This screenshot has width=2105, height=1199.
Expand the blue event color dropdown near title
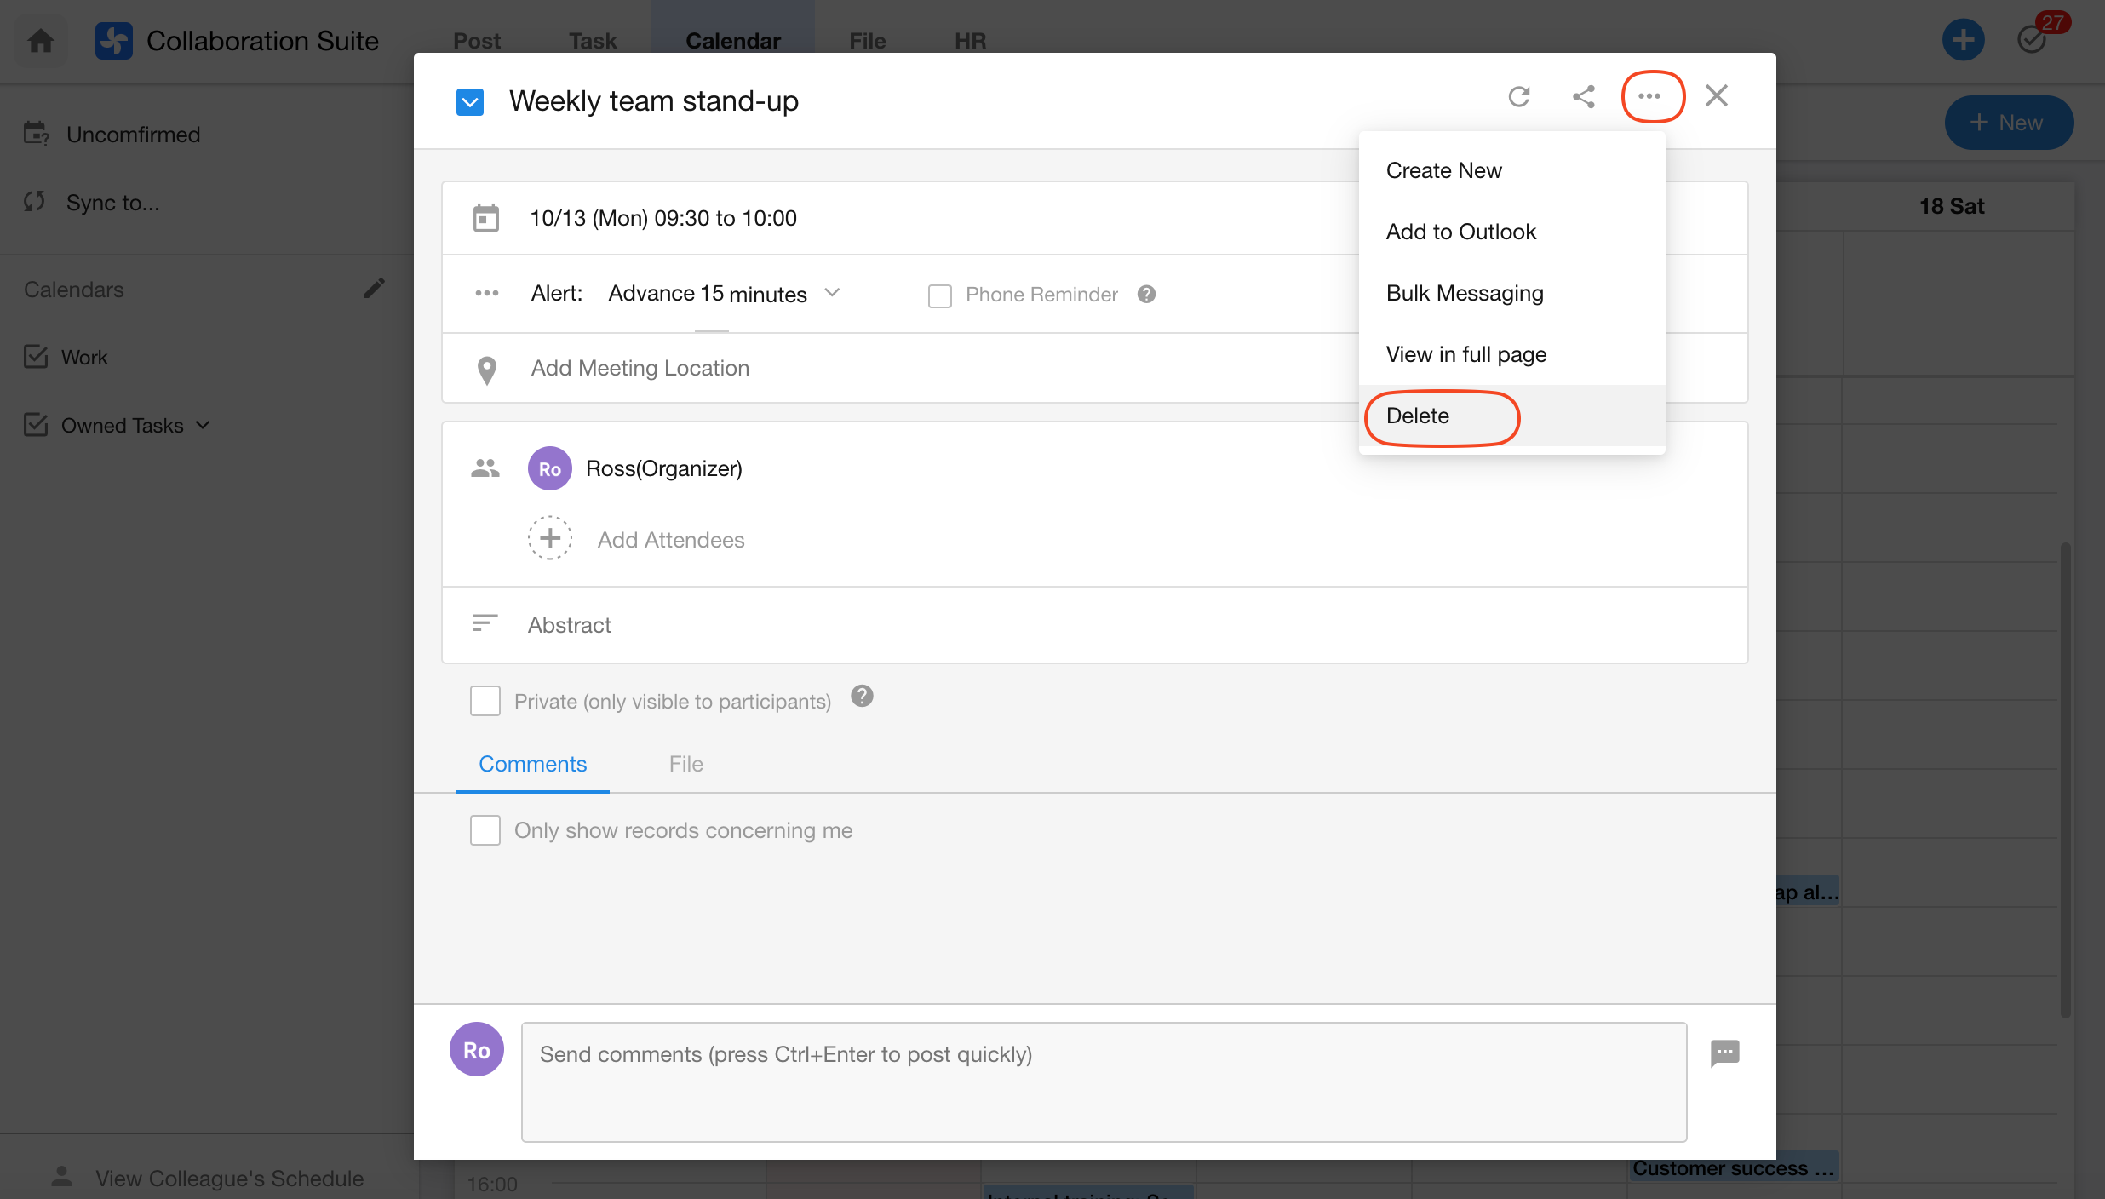click(470, 102)
